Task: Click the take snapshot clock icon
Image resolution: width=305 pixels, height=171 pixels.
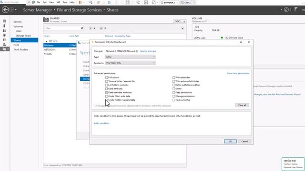Action: pyautogui.click(x=99, y=2)
